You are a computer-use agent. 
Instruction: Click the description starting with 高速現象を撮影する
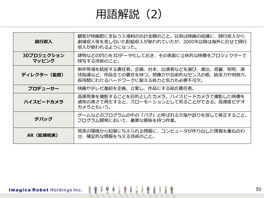pyautogui.click(x=161, y=102)
